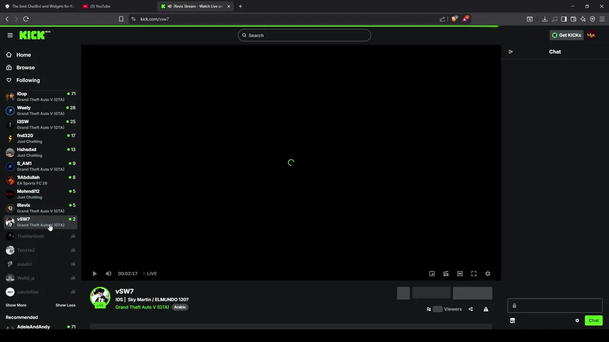Switch to ChatBot and Widgets tab
The height and width of the screenshot is (342, 609).
point(39,6)
